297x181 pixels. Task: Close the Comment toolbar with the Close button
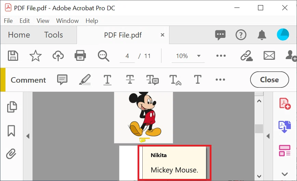[x=270, y=80]
